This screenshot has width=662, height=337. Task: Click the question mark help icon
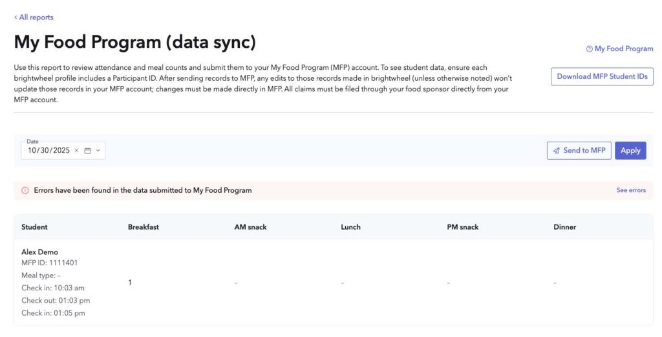coord(589,49)
